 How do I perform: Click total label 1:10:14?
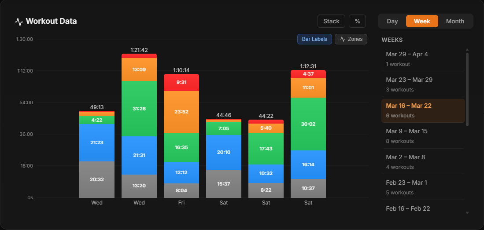(x=181, y=70)
